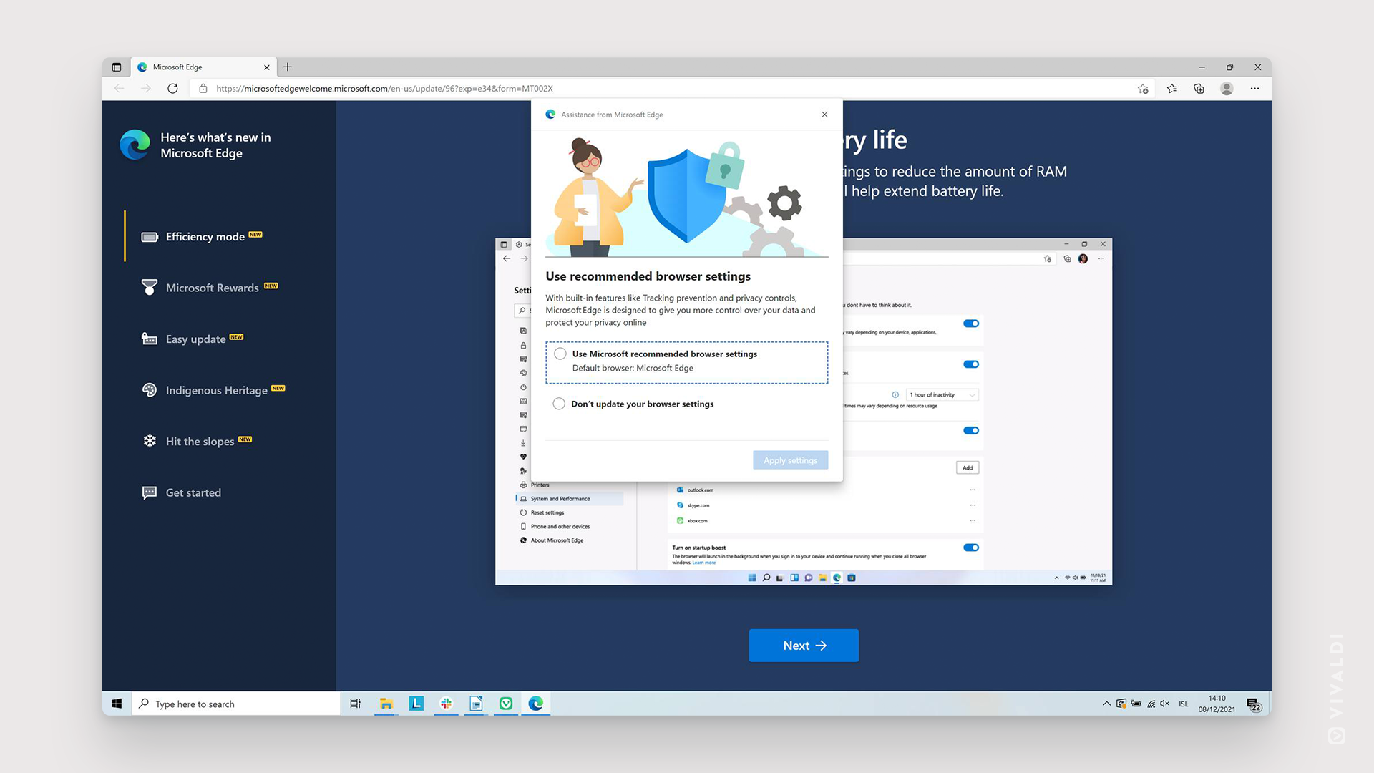Screen dimensions: 1374x773
Task: Click About Microsoft Edge menu item
Action: point(556,539)
